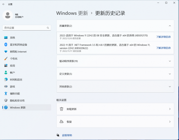Open 辅助功能 settings page
Viewport: 179px width, 140px height.
click(27, 93)
